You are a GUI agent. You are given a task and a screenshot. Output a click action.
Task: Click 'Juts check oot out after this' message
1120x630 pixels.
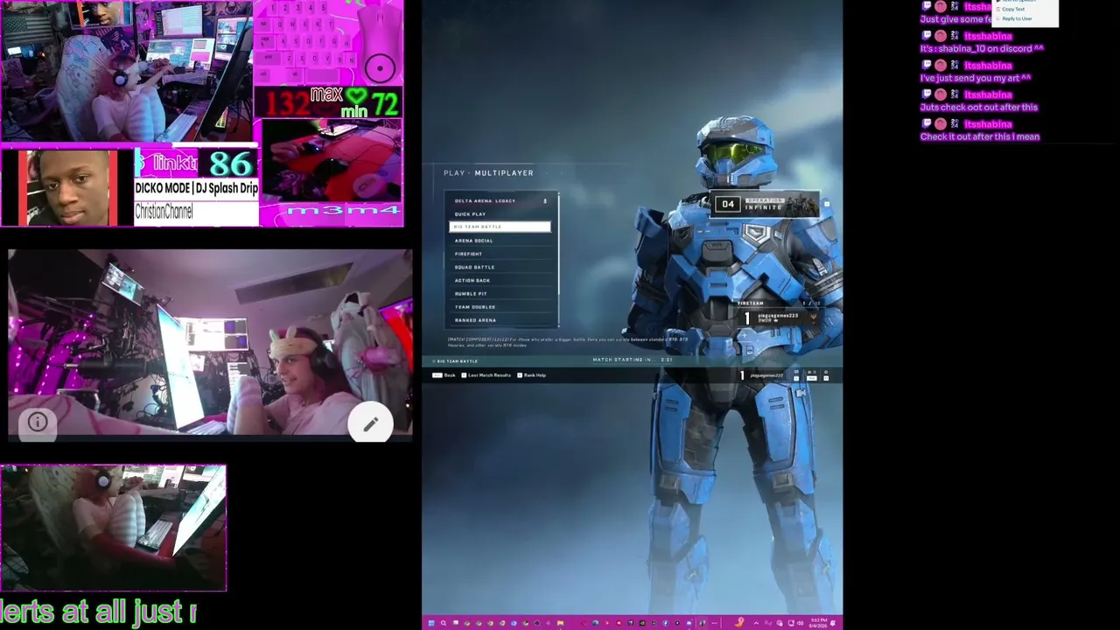point(978,108)
